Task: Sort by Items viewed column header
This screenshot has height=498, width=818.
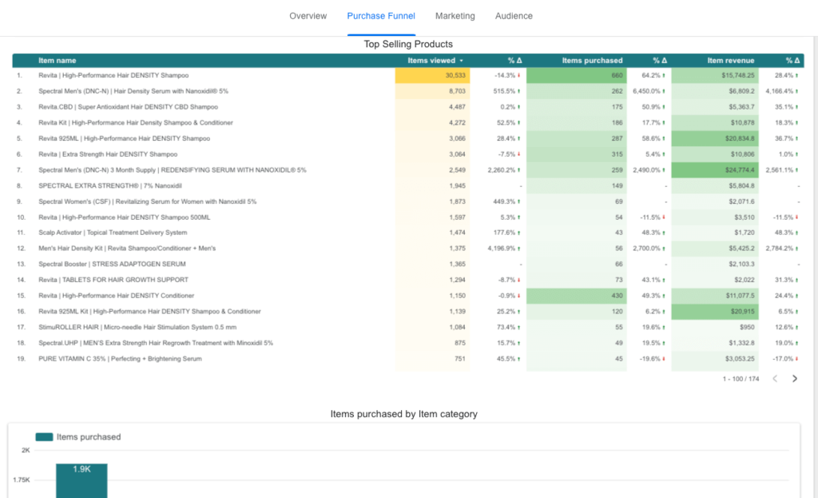Action: pos(435,61)
